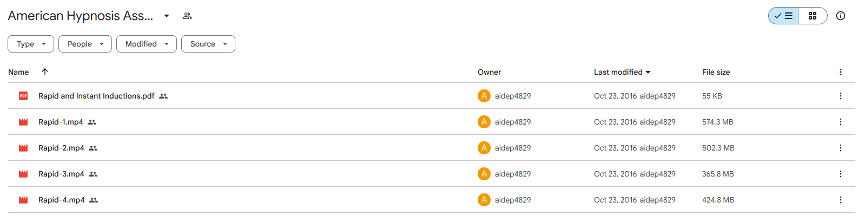This screenshot has height=222, width=865.
Task: Click the video icon of Rapid-1.mp4
Action: coord(23,122)
